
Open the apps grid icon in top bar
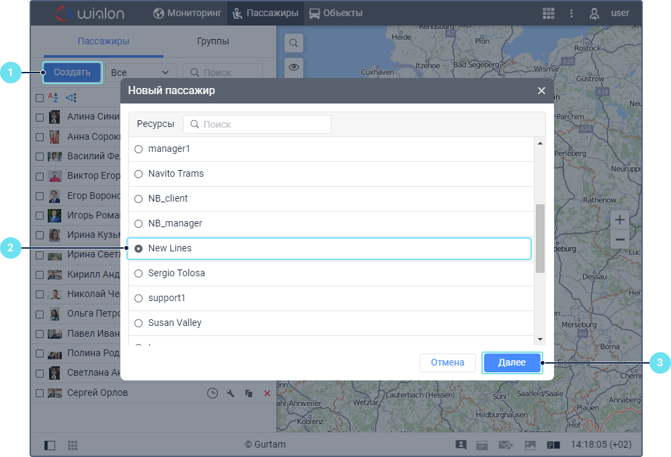click(x=549, y=13)
